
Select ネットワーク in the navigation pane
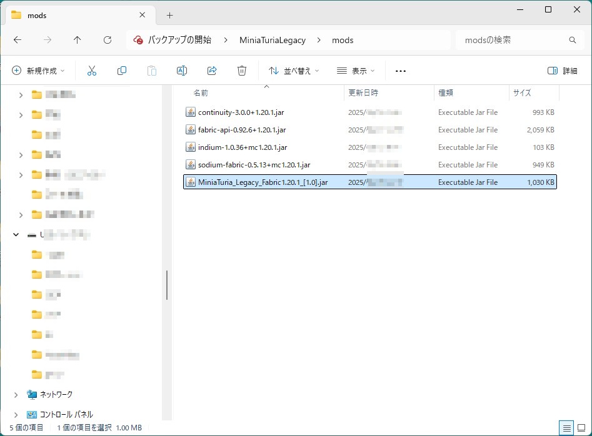[x=56, y=395]
